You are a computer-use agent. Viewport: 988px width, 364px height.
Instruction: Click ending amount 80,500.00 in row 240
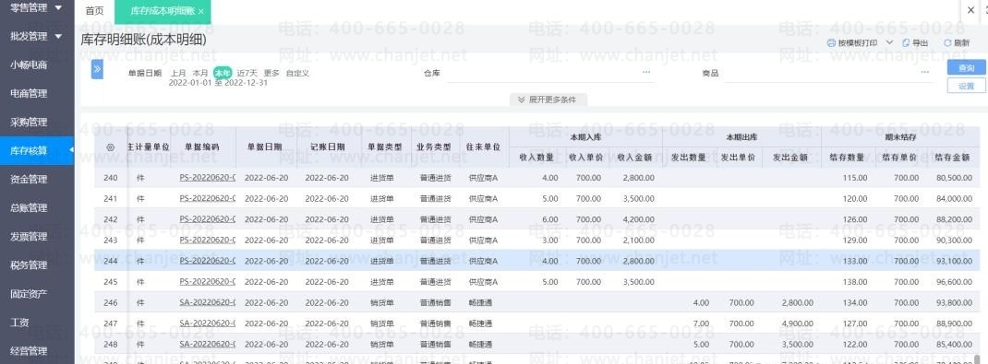point(955,178)
